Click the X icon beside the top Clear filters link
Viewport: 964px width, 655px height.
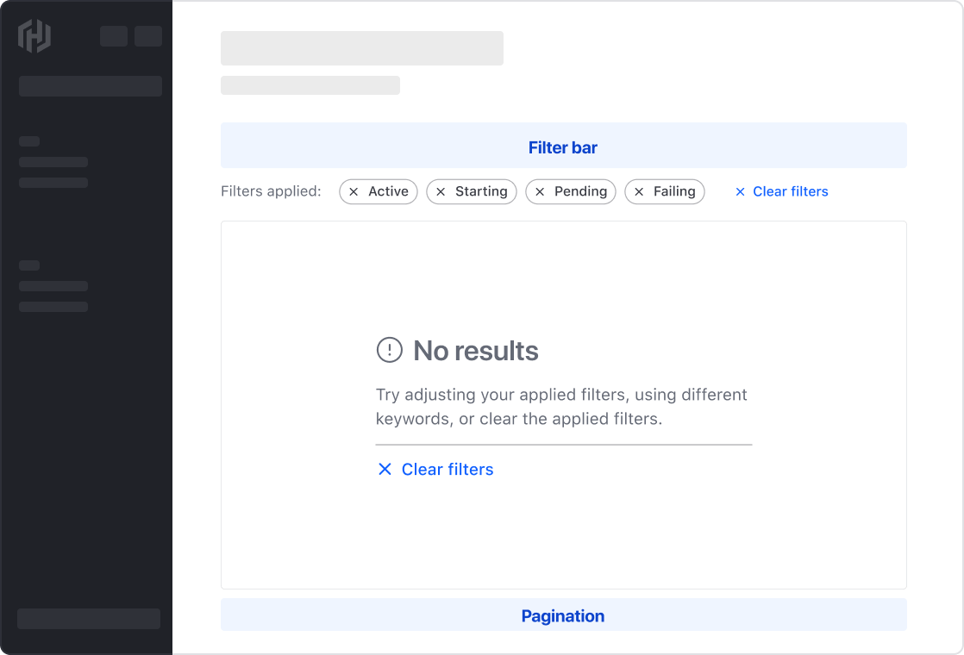click(x=740, y=191)
